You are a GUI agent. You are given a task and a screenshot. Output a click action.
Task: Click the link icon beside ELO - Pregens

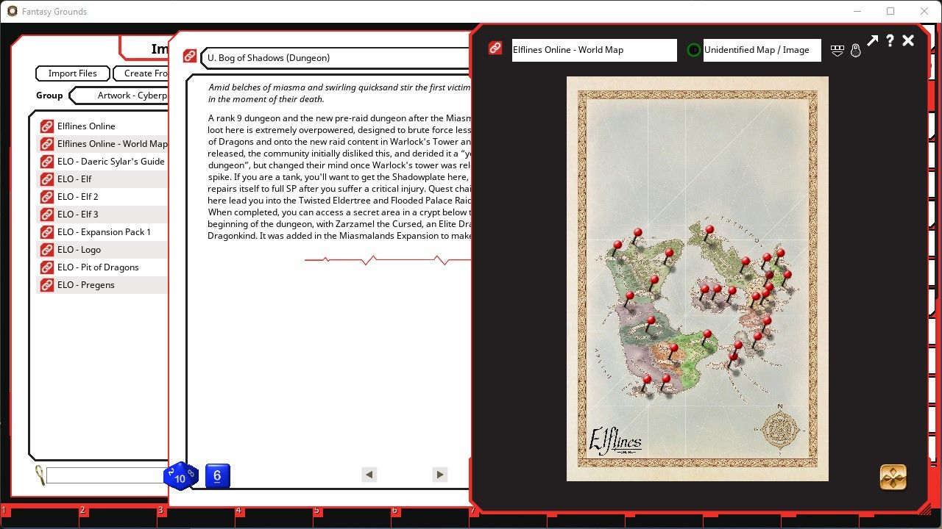[47, 285]
